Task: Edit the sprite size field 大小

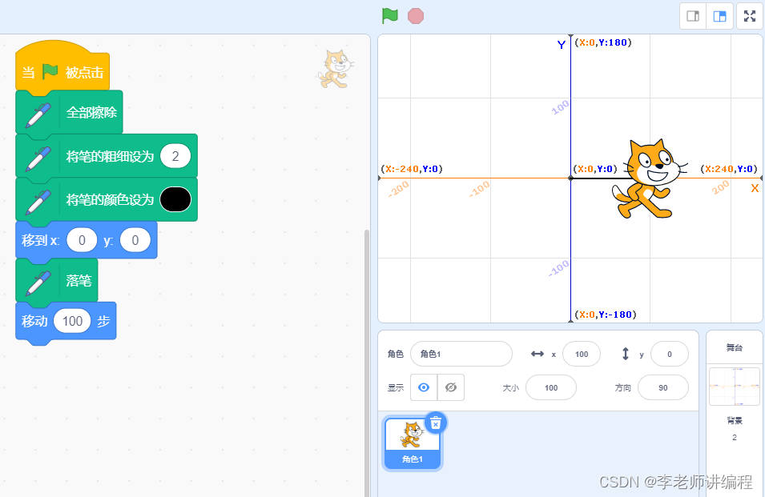Action: (x=551, y=388)
